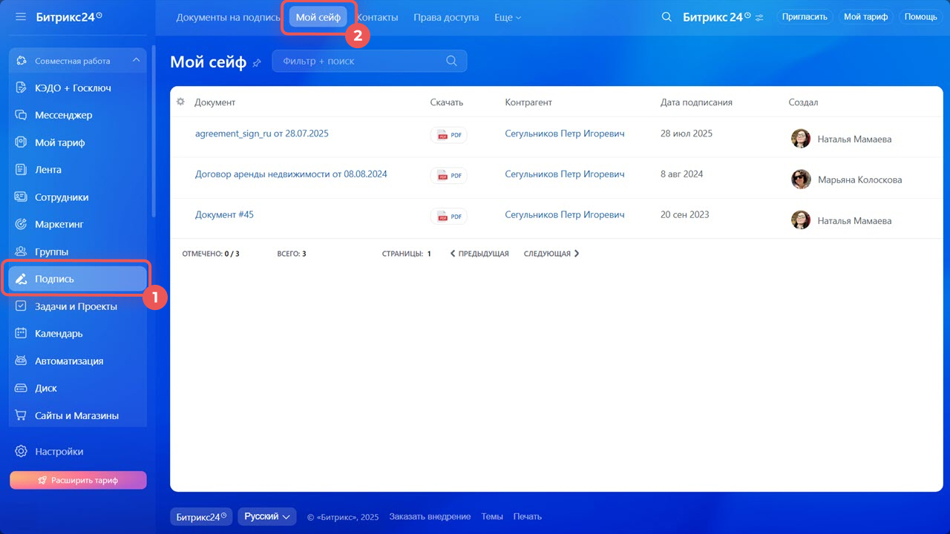This screenshot has width=950, height=534.
Task: Click the pin icon next to the Мой сейф title
Action: click(x=257, y=63)
